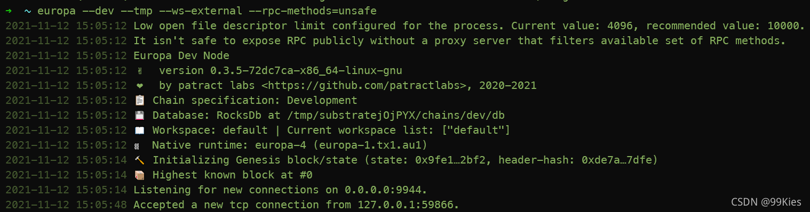Click the floppy disk Database icon
The width and height of the screenshot is (810, 212).
pyautogui.click(x=140, y=115)
